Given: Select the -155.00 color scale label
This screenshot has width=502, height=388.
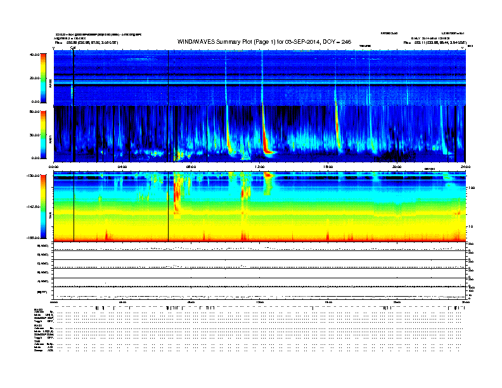Looking at the screenshot, I should pos(34,238).
